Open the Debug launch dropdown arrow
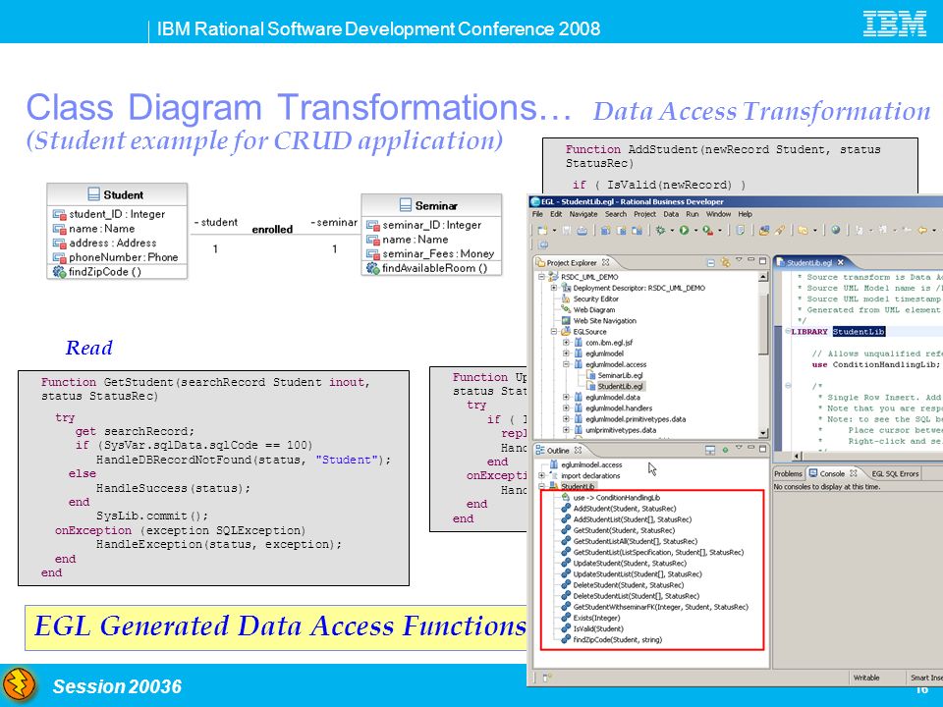Viewport: 943px width, 707px height. (x=672, y=230)
